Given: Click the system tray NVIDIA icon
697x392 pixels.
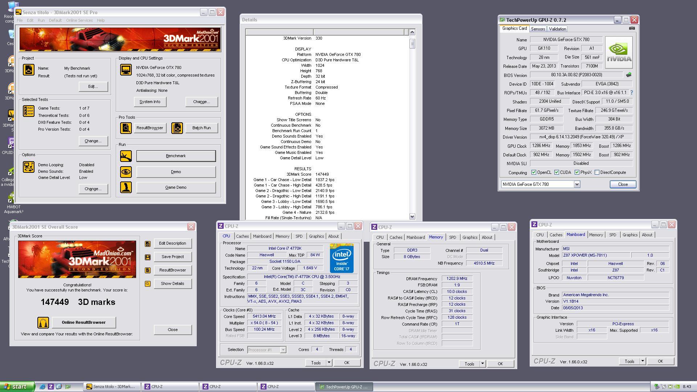Looking at the screenshot, I should click(677, 387).
